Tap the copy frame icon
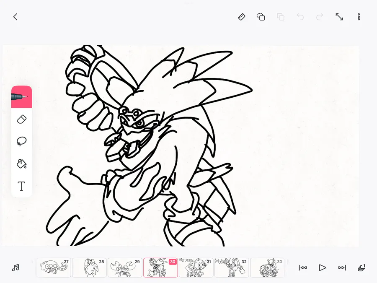 pos(261,17)
